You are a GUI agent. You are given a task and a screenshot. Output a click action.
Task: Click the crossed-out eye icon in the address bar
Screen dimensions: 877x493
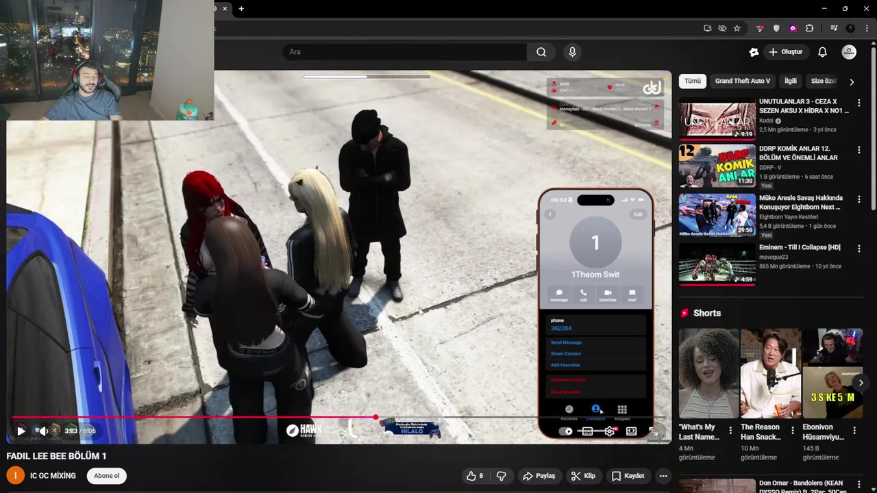pyautogui.click(x=722, y=28)
